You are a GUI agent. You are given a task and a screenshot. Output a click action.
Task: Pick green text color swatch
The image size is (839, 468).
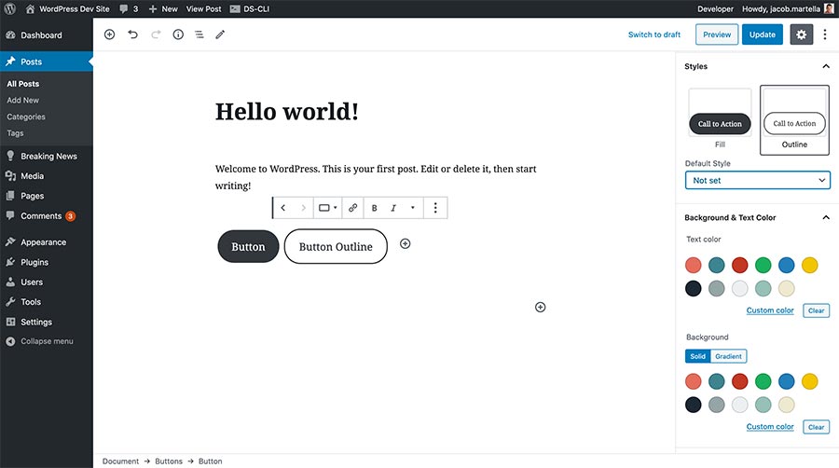(x=763, y=265)
